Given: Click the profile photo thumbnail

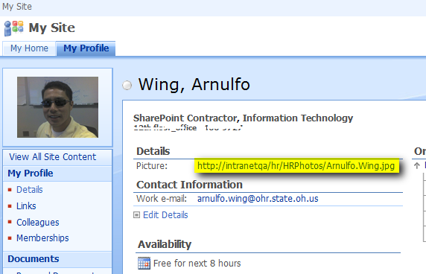Looking at the screenshot, I should [57, 107].
